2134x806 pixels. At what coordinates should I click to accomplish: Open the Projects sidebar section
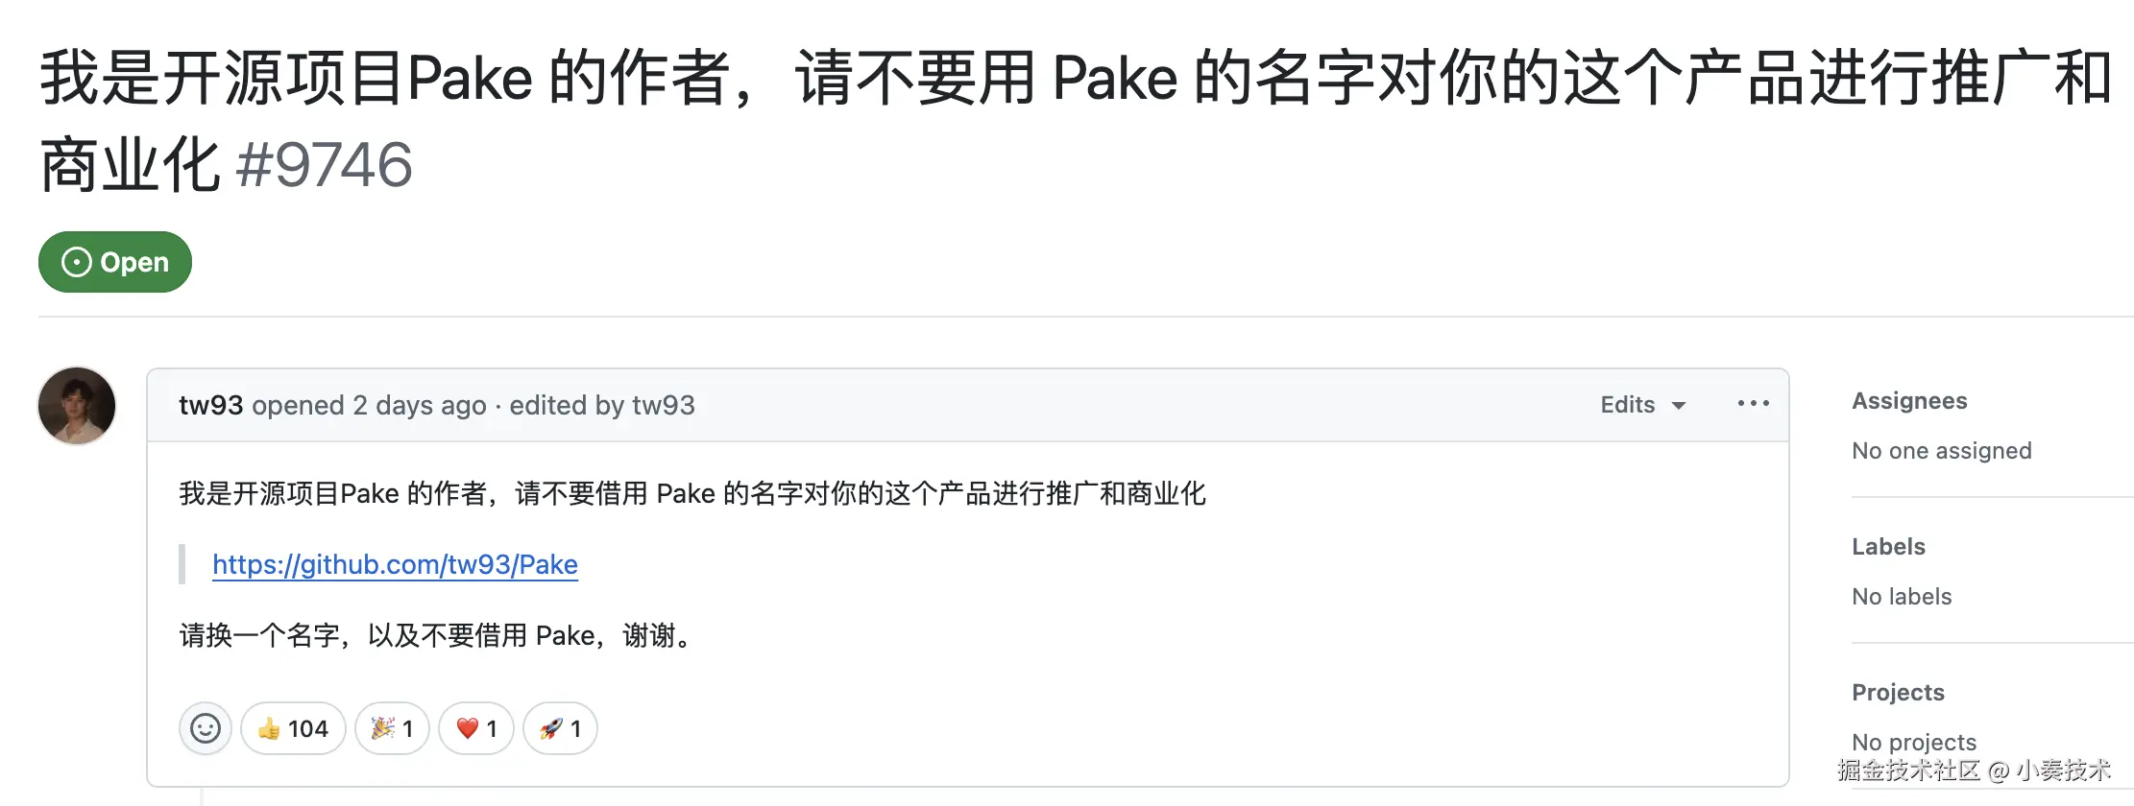(1898, 693)
